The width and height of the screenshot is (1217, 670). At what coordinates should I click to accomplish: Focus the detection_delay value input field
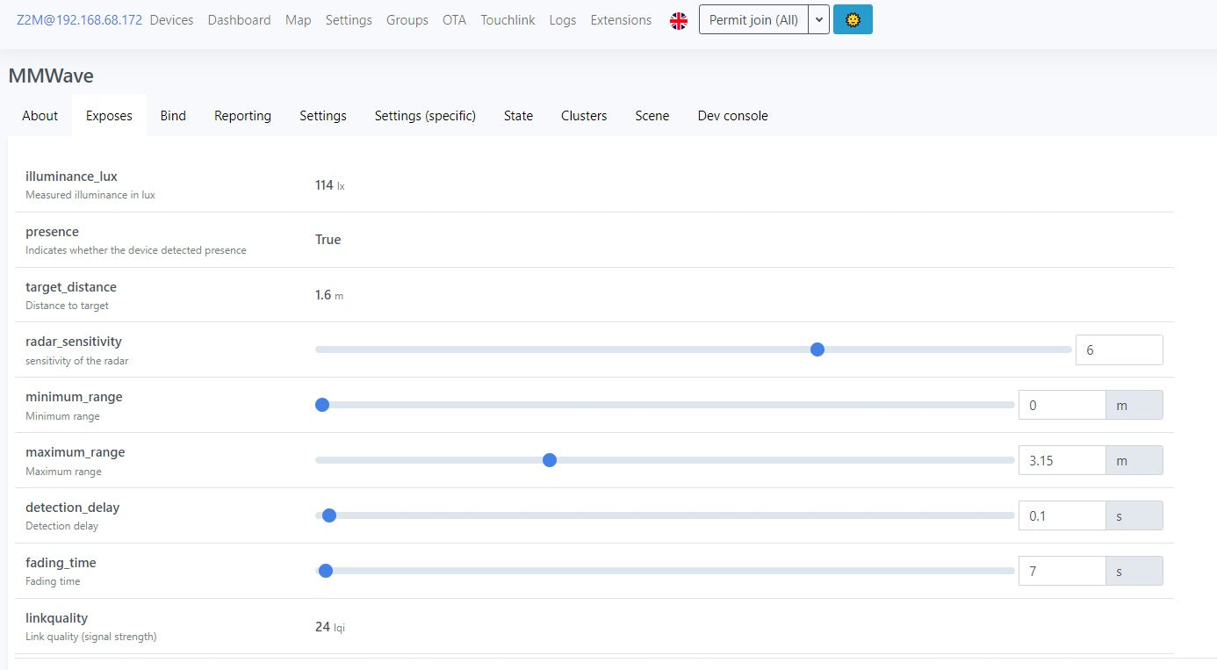tap(1061, 515)
